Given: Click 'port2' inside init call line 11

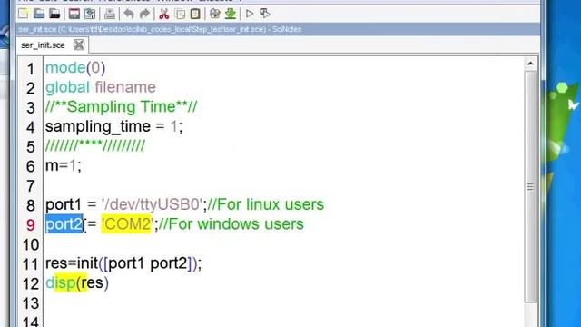Looking at the screenshot, I should click(x=169, y=263).
